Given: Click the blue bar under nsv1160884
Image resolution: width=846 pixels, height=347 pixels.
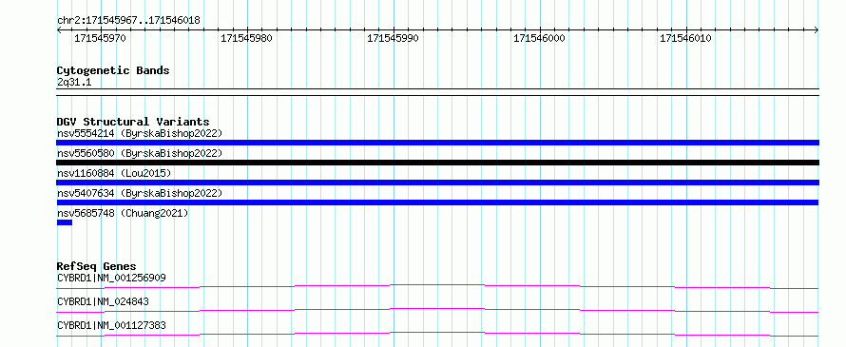Looking at the screenshot, I should click(437, 183).
